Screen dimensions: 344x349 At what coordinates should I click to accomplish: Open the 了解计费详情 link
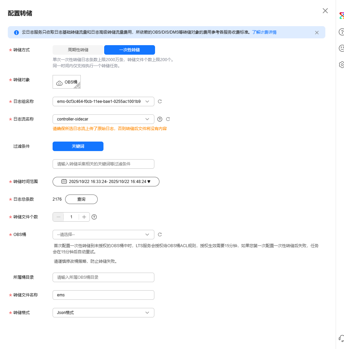click(264, 32)
